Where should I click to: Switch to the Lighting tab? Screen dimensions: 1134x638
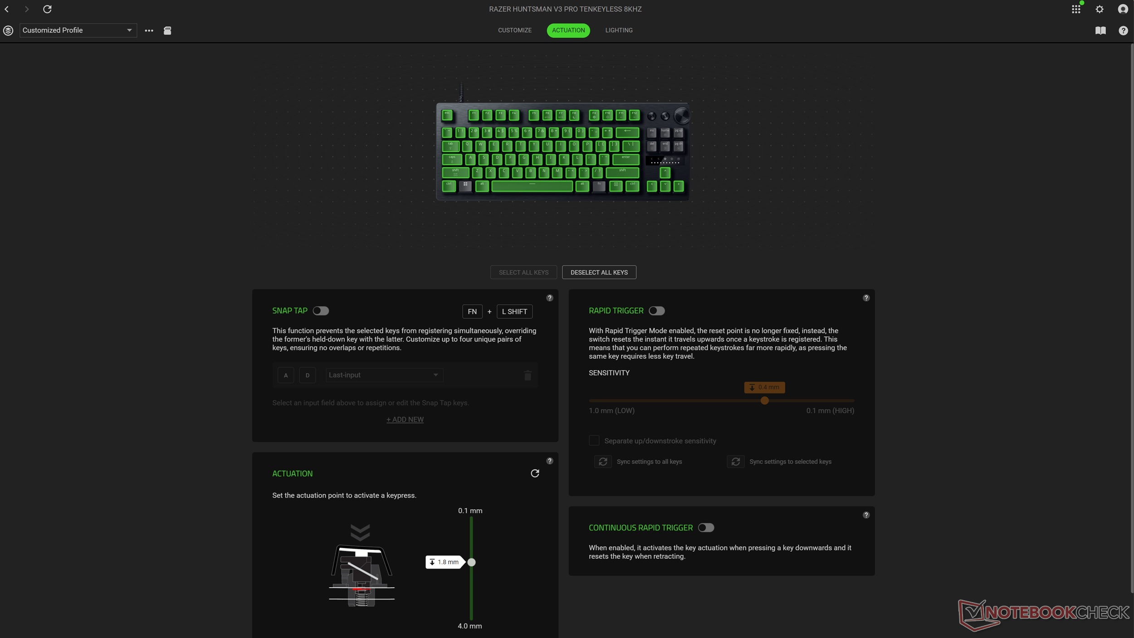coord(619,30)
